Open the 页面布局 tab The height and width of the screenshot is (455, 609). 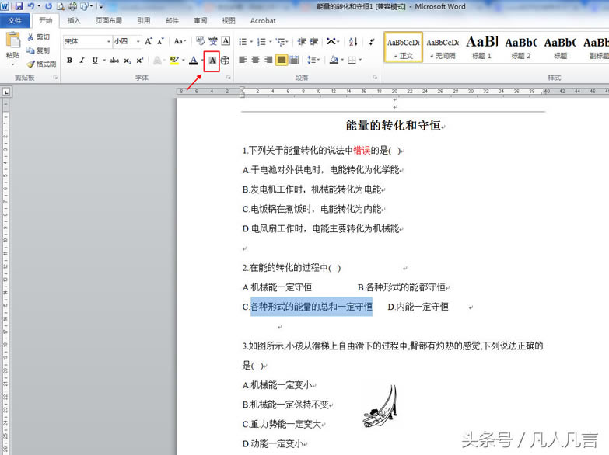click(108, 21)
